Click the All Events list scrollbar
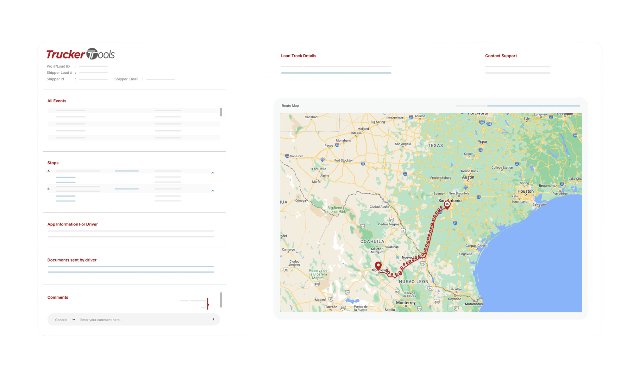The height and width of the screenshot is (366, 633). click(221, 112)
